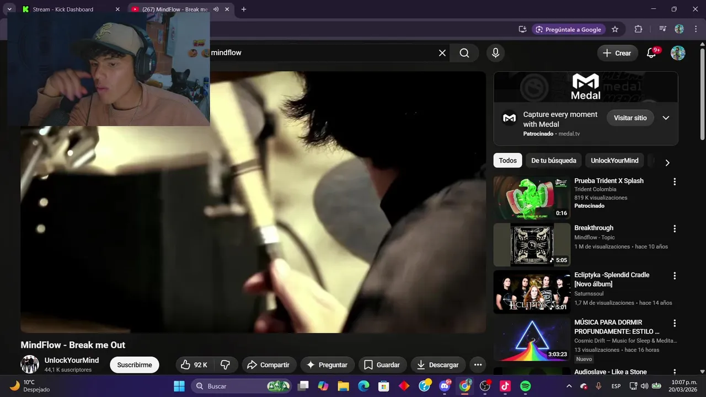Viewport: 706px width, 397px height.
Task: Open the weather widget showing 10°C
Action: [30, 386]
